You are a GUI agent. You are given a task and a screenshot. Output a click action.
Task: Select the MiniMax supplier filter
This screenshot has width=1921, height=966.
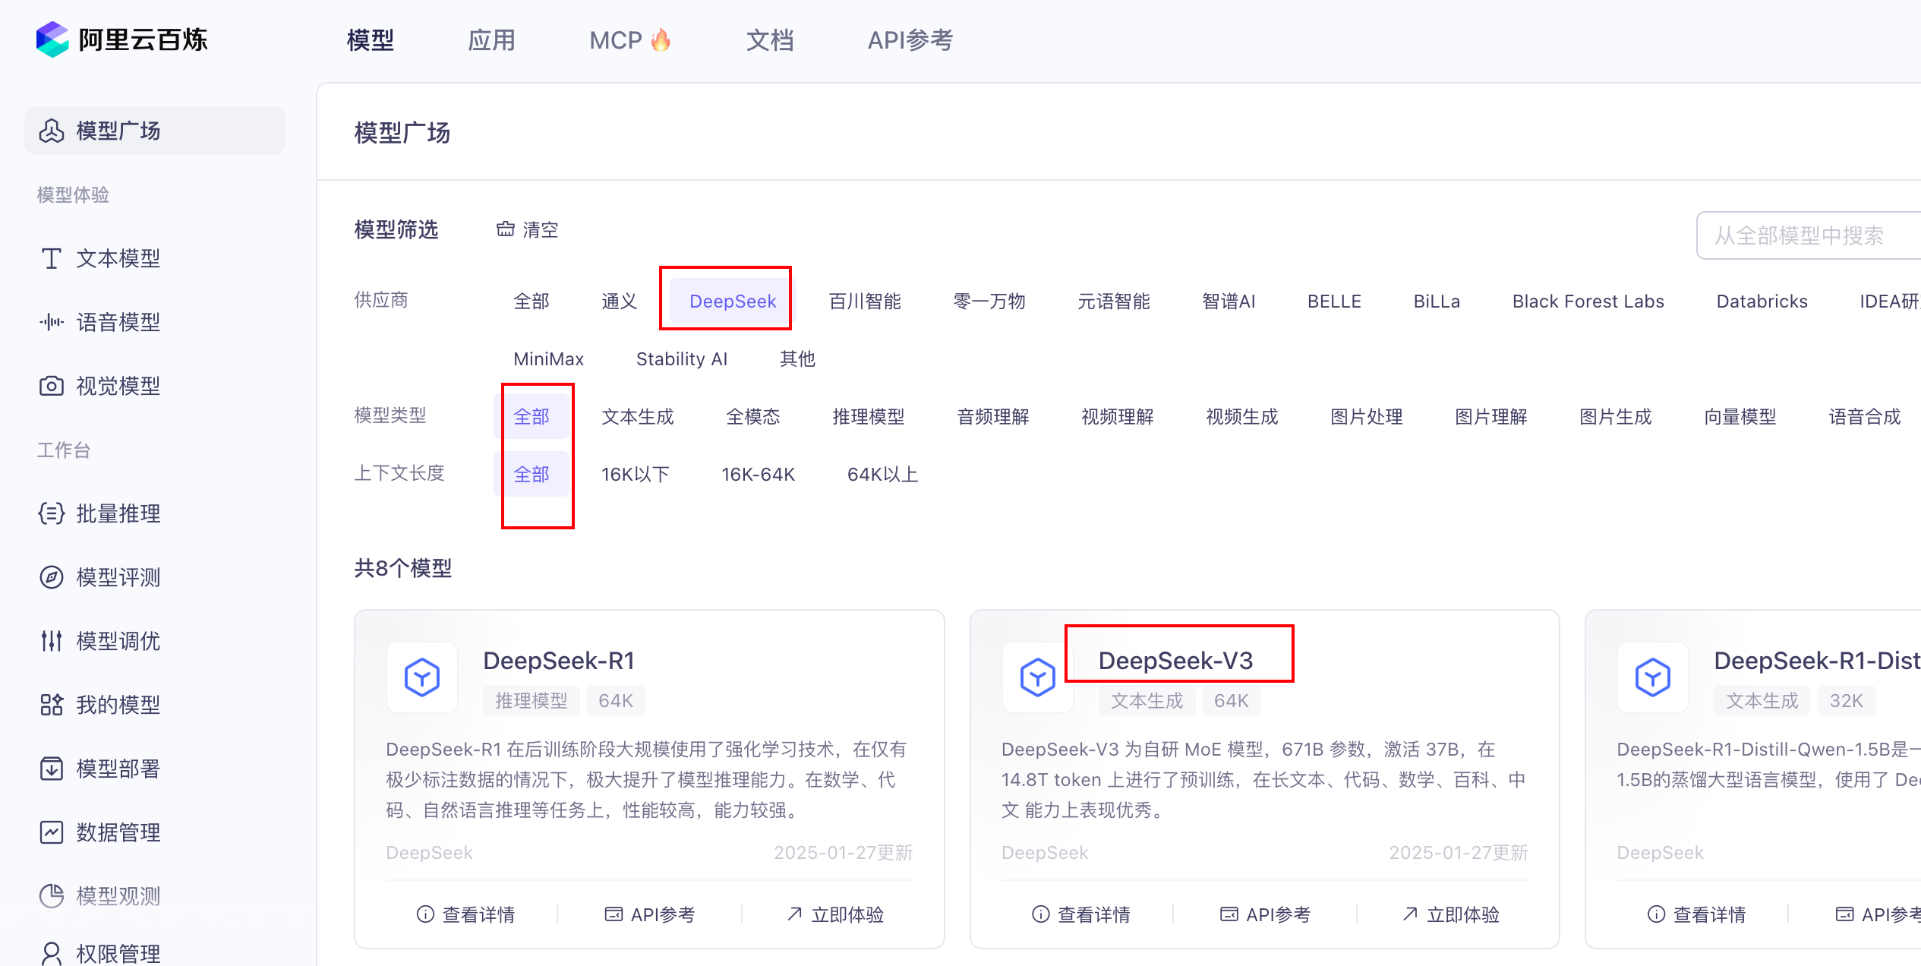click(x=548, y=359)
